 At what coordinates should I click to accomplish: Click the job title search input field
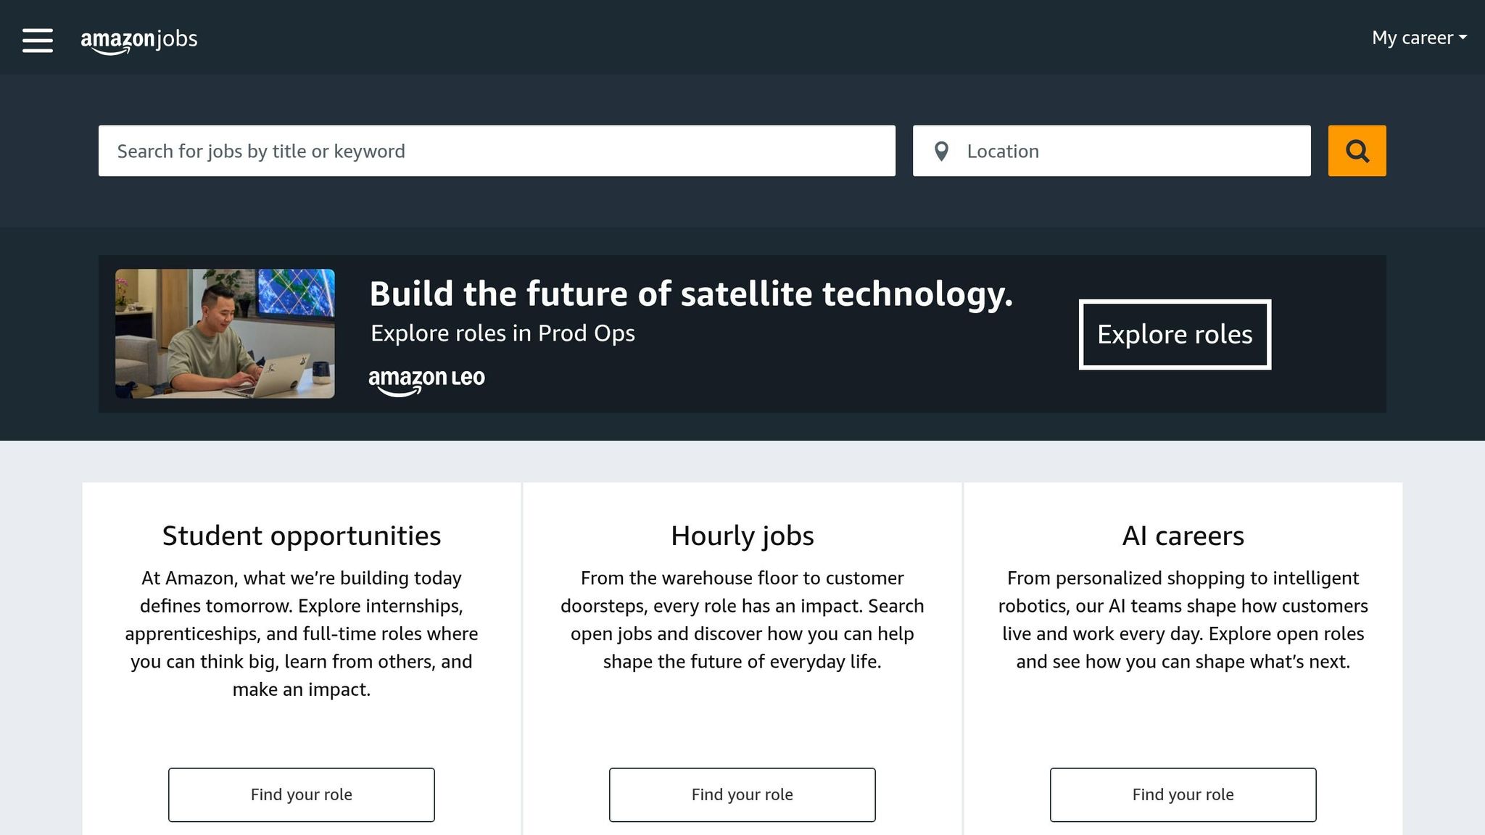pyautogui.click(x=497, y=151)
